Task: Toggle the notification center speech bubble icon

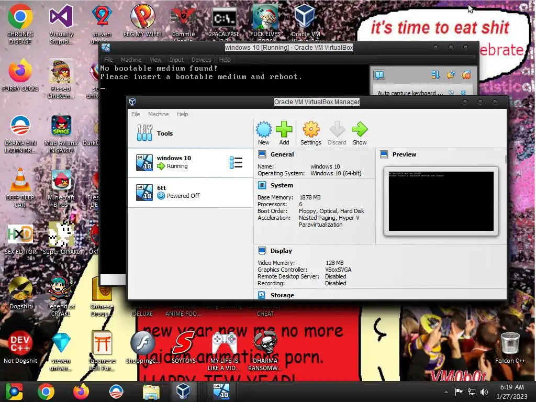Action: coord(379,75)
